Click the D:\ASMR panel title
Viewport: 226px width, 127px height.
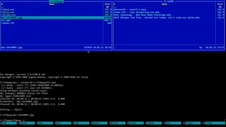(169, 1)
